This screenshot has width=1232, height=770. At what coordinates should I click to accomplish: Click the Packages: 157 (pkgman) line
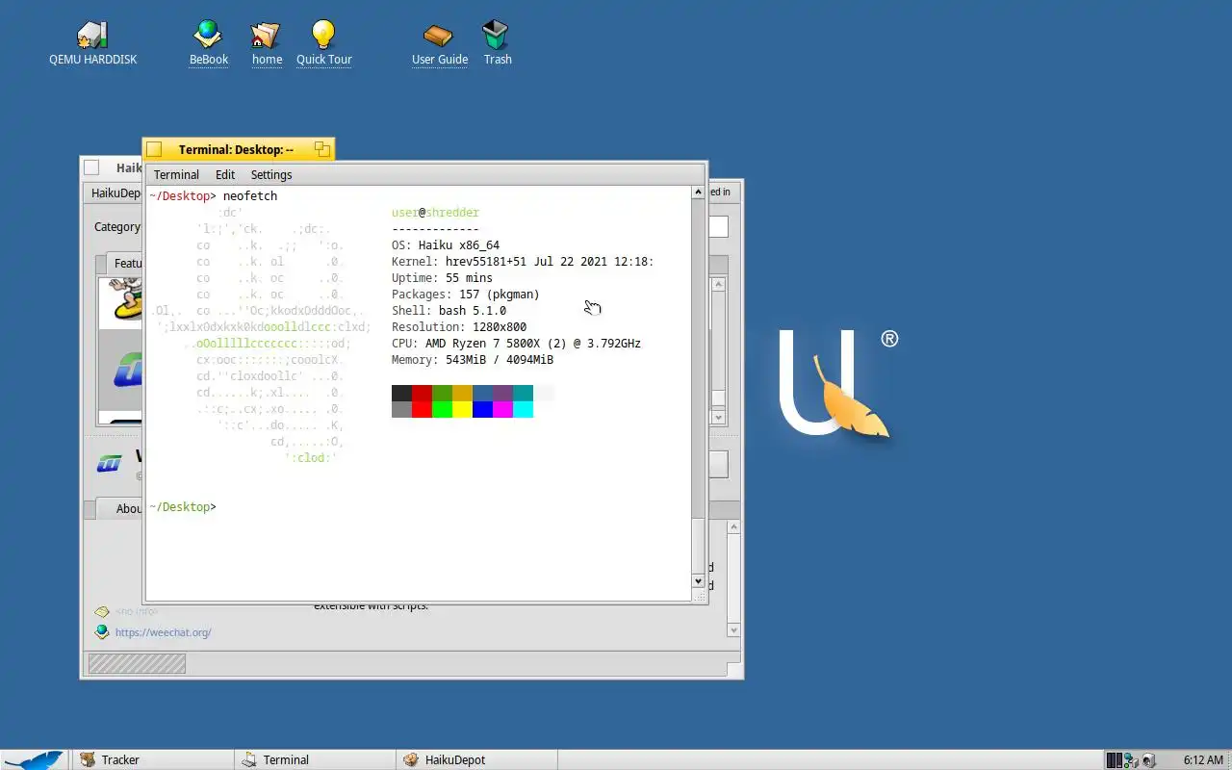click(x=466, y=295)
